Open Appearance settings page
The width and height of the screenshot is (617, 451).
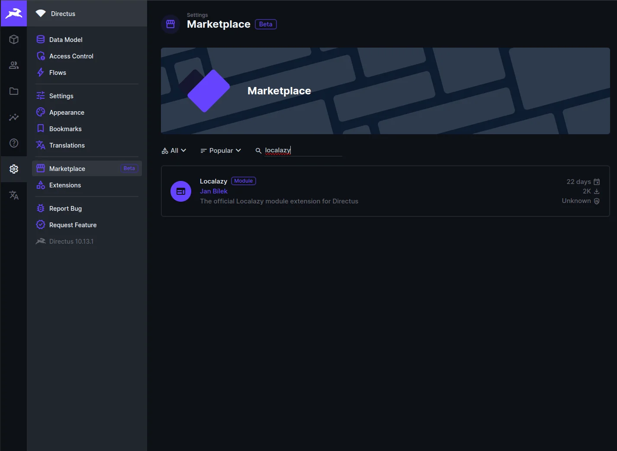[x=67, y=113]
